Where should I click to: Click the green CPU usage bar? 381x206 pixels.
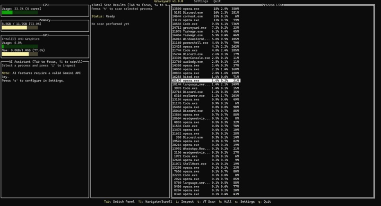(20, 13)
